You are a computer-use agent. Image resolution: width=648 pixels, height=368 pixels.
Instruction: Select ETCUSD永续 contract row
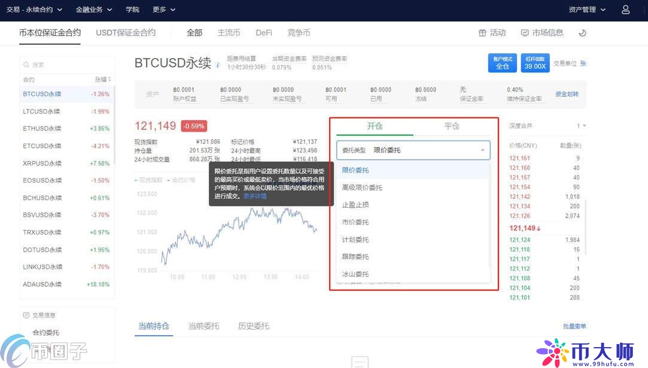(67, 146)
